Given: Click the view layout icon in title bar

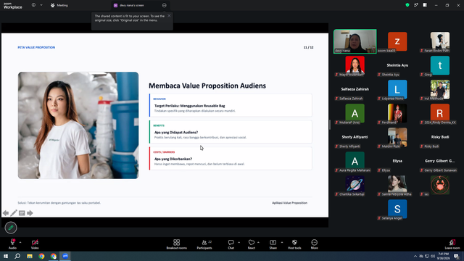Looking at the screenshot, I should (x=425, y=5).
